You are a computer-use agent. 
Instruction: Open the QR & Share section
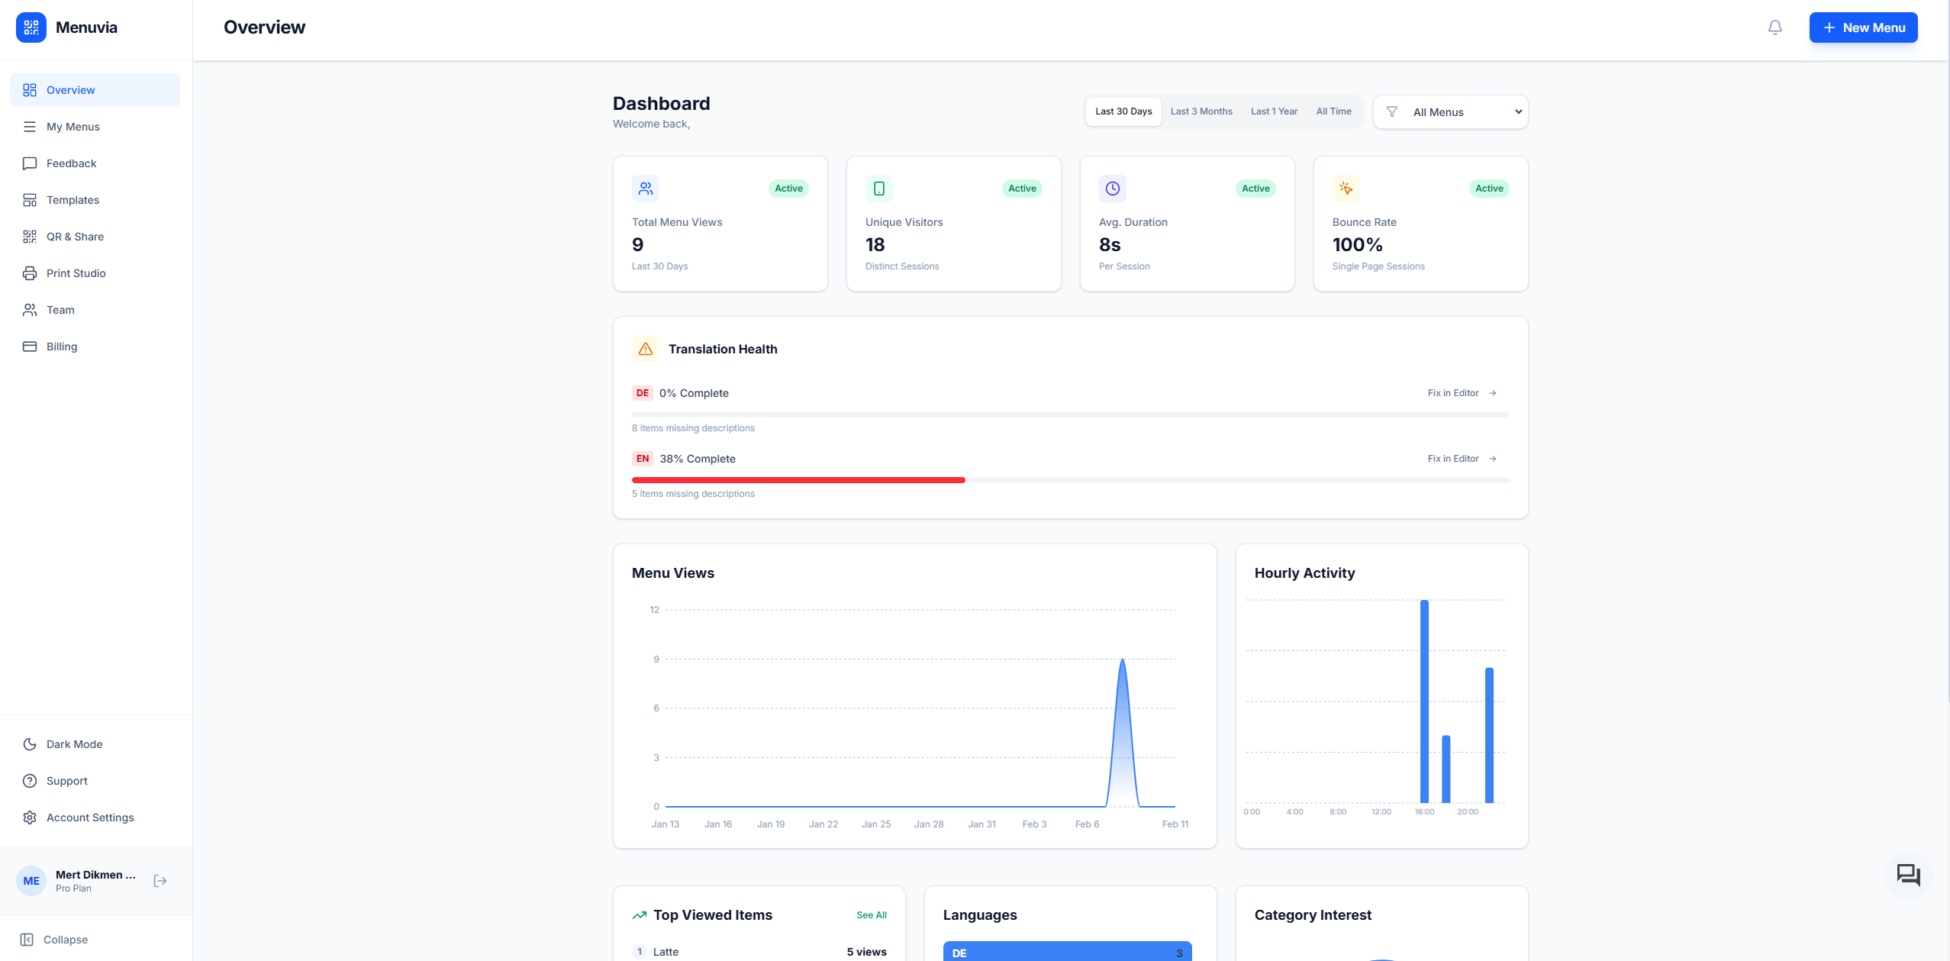pyautogui.click(x=74, y=236)
